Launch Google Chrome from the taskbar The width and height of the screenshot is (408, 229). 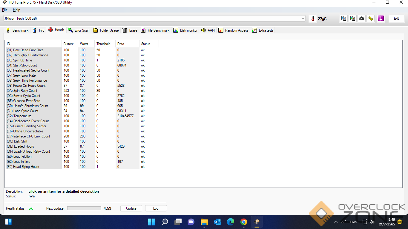point(244,222)
